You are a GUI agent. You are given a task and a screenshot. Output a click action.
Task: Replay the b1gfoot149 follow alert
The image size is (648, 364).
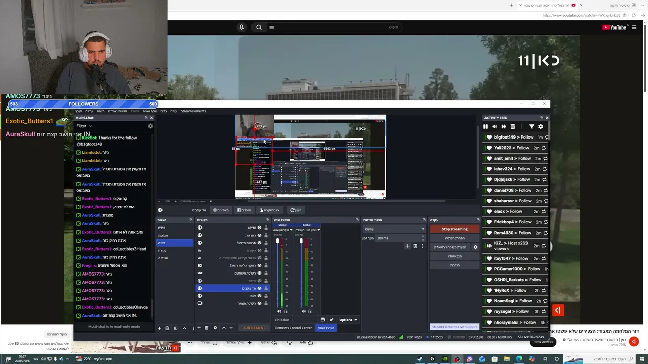(x=547, y=138)
